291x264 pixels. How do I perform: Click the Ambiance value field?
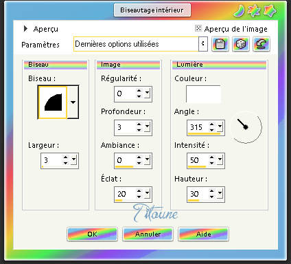click(126, 160)
